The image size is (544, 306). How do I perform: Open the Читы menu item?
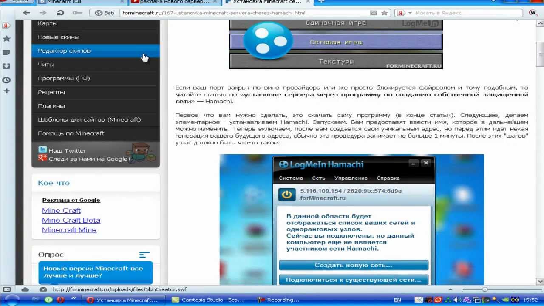(x=96, y=64)
